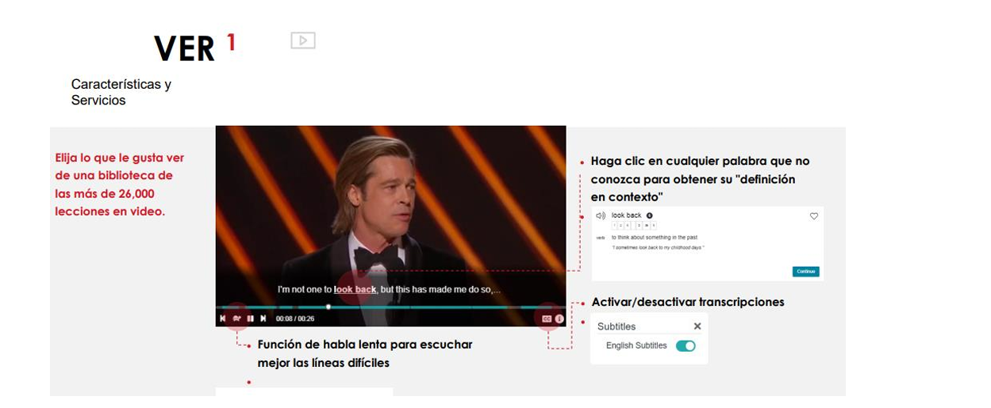Screen dimensions: 991x408
Task: Favorite the word with the heart icon
Action: point(813,216)
